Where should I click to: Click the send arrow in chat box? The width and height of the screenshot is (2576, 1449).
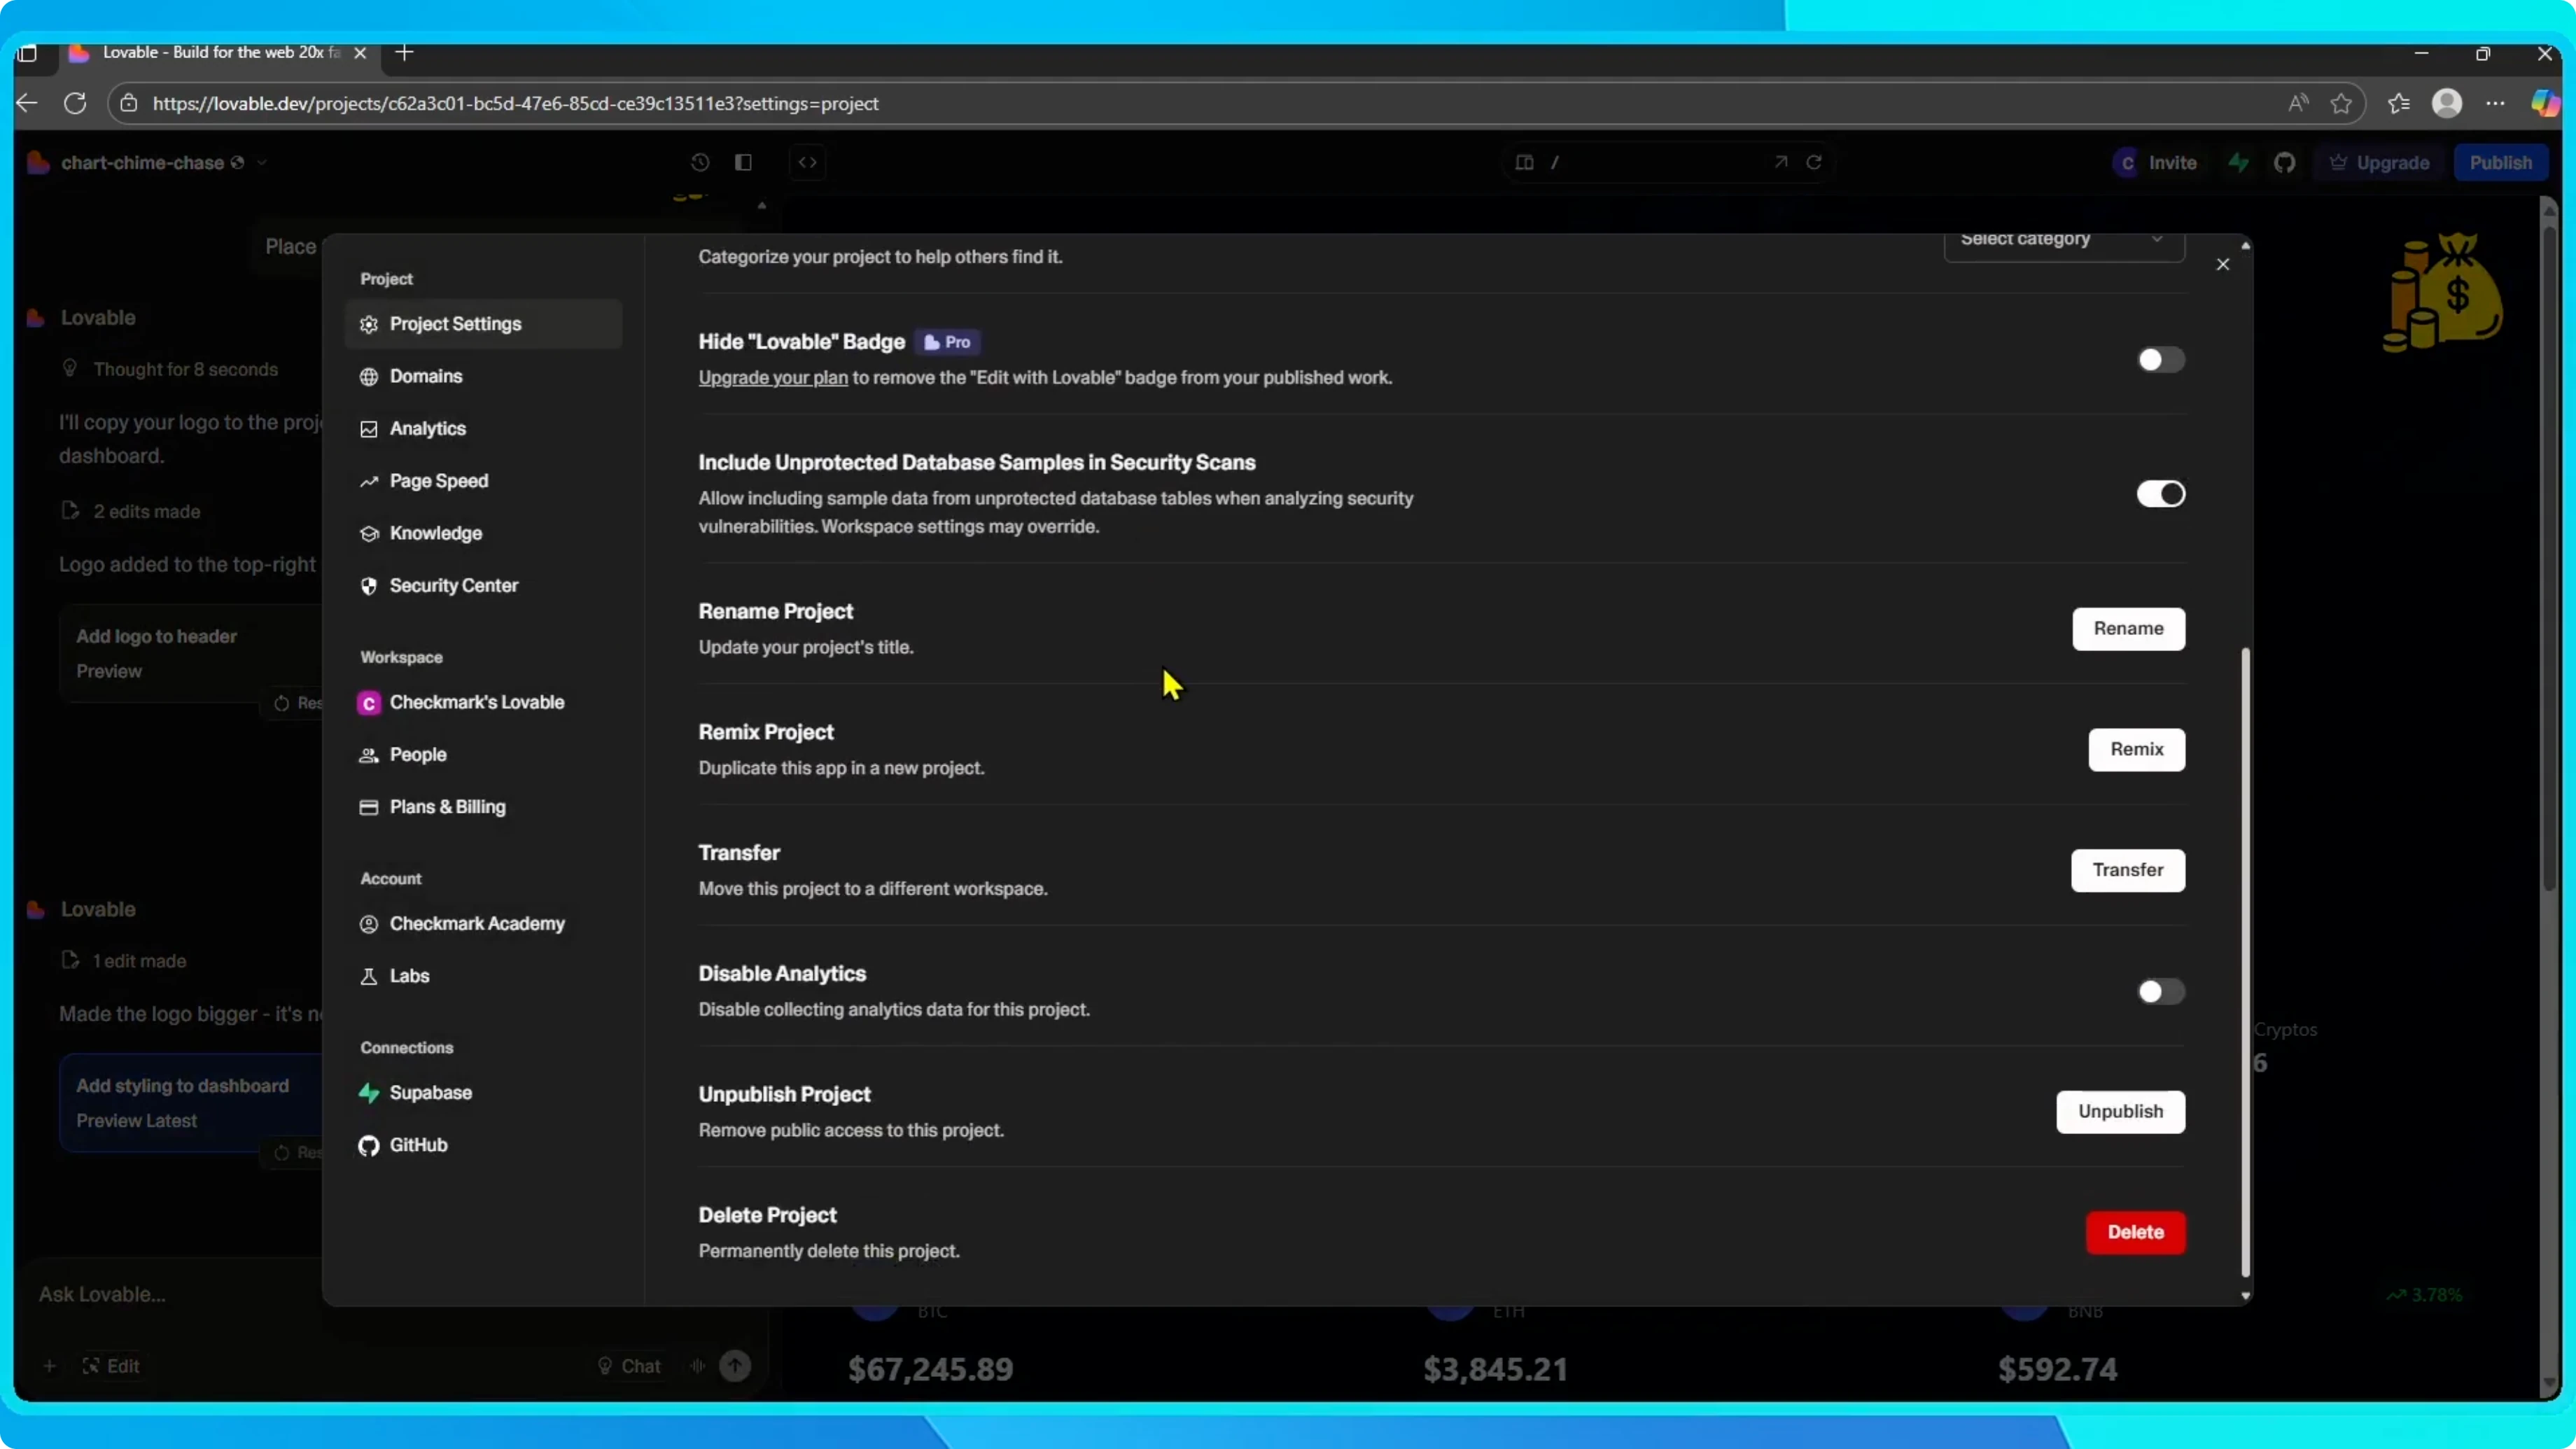[735, 1366]
